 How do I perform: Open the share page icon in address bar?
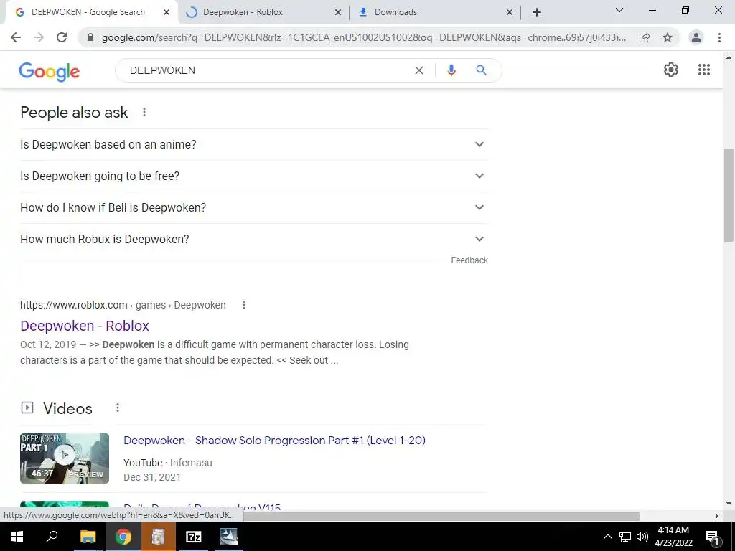coord(645,37)
